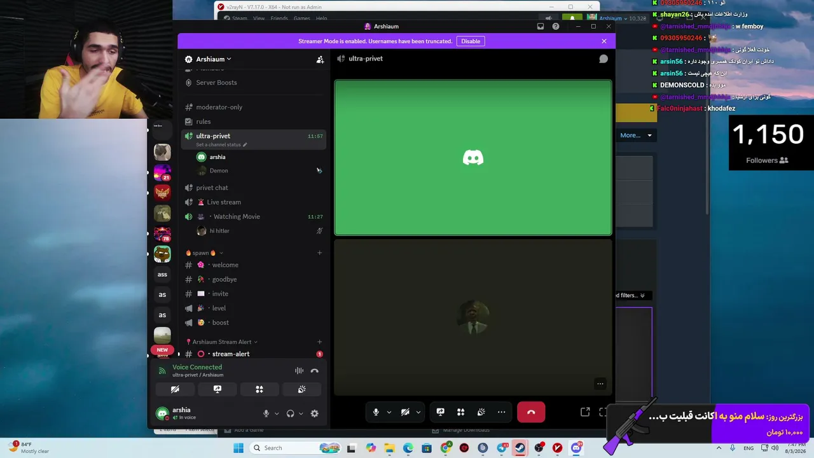Open the Discord inbox icon

[541, 26]
